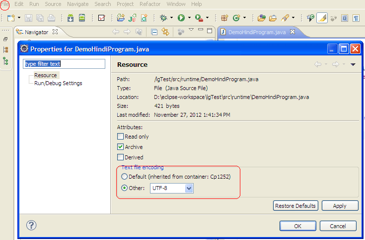
Task: Click the Apply button
Action: tap(340, 206)
